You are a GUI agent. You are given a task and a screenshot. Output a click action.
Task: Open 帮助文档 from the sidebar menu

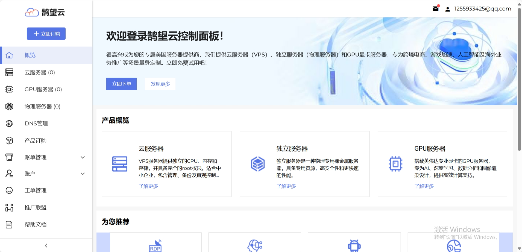(36, 224)
